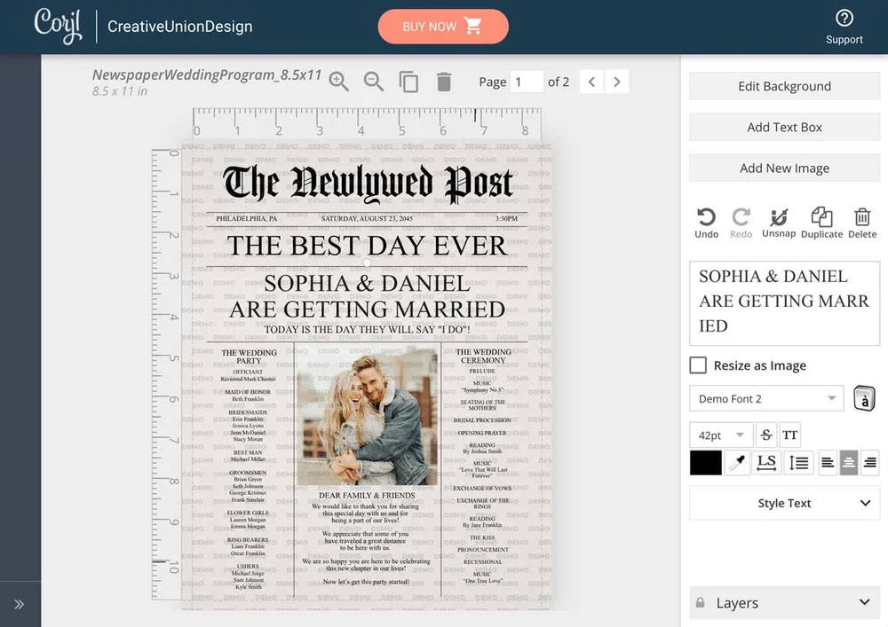Open the black text color swatch
The height and width of the screenshot is (627, 888).
point(704,462)
